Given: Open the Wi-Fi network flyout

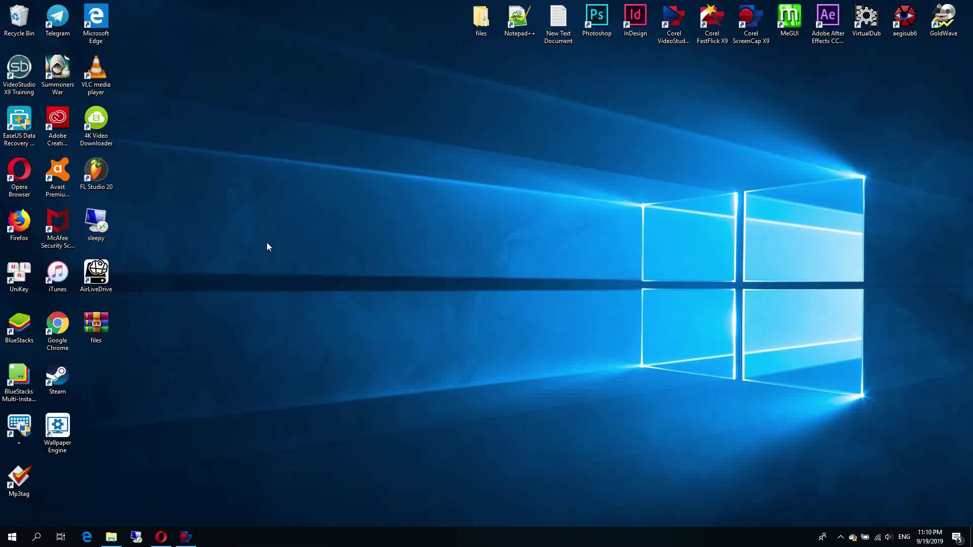Looking at the screenshot, I should pyautogui.click(x=878, y=537).
